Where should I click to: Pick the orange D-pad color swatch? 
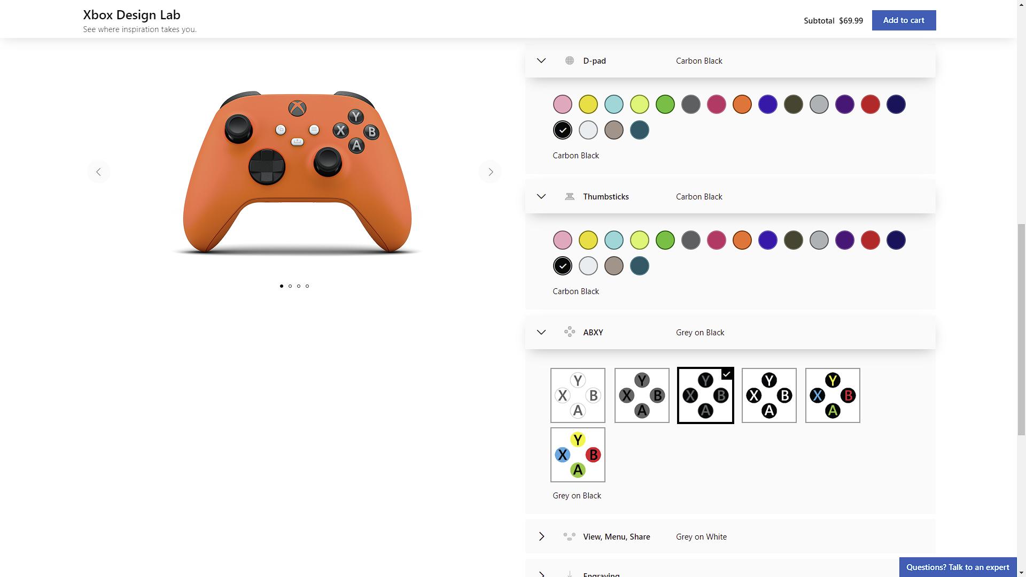(742, 104)
